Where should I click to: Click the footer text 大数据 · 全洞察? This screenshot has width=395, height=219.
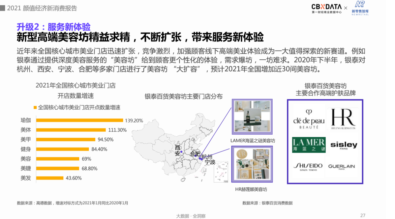[x=191, y=216]
